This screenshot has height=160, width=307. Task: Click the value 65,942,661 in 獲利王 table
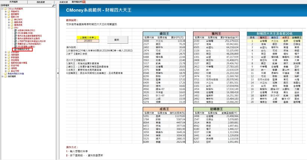click(x=232, y=44)
